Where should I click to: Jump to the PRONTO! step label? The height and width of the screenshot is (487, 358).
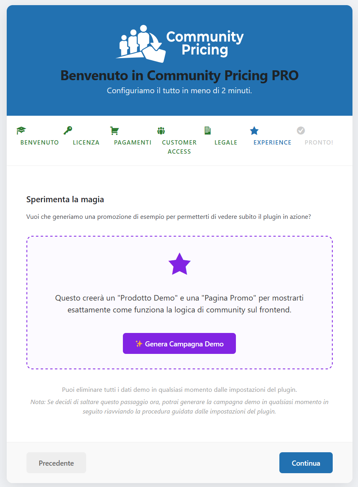pyautogui.click(x=319, y=143)
